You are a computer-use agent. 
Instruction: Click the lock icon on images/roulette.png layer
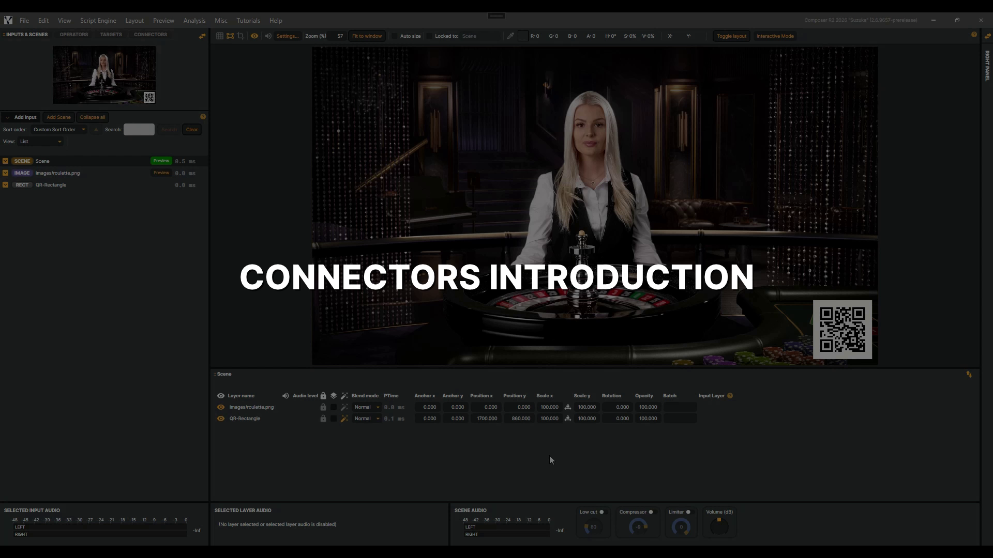pyautogui.click(x=323, y=407)
